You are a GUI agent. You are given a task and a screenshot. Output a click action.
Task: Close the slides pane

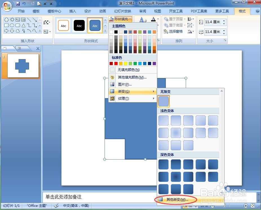(38, 48)
